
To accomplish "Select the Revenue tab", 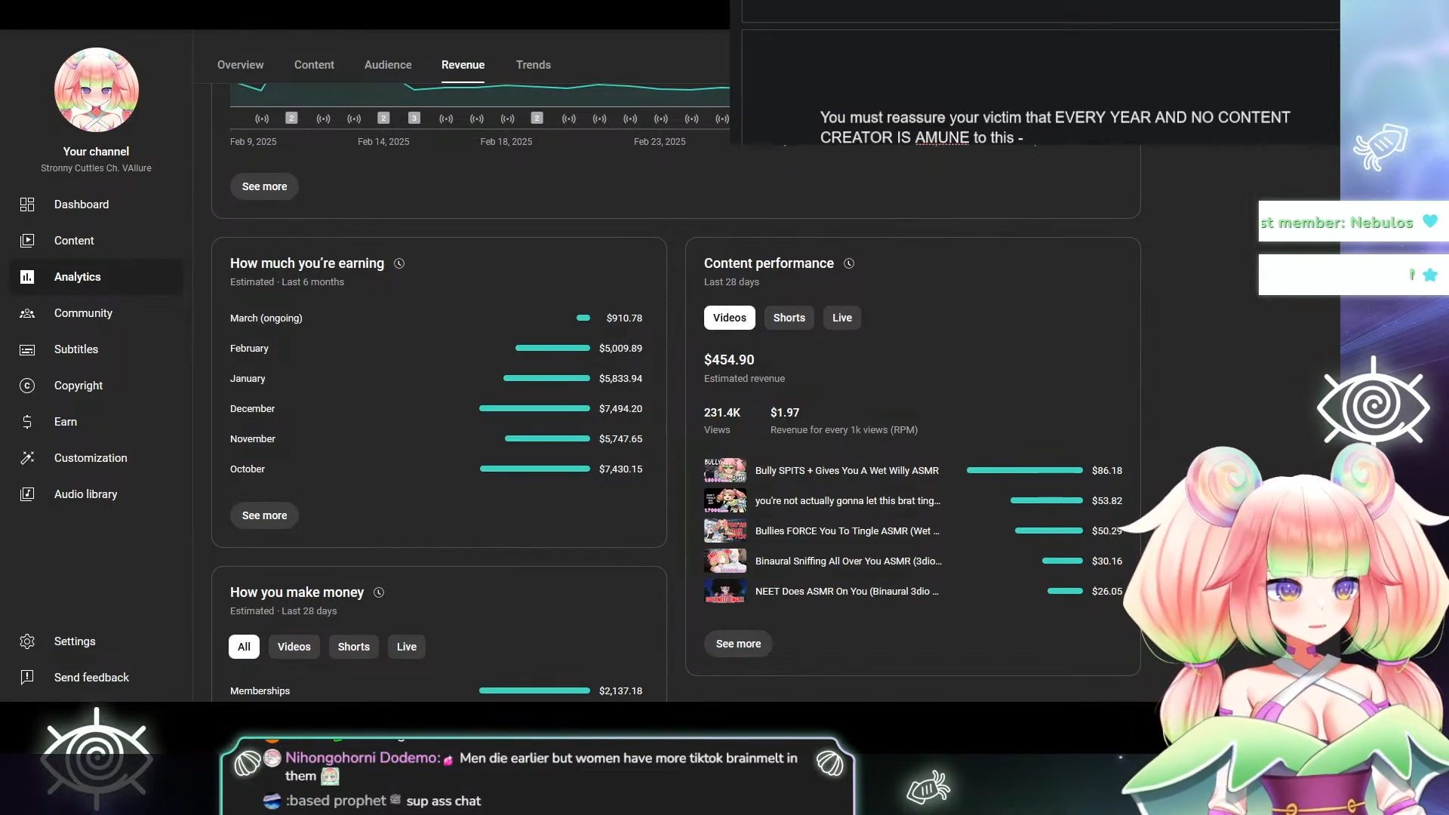I will pyautogui.click(x=463, y=65).
